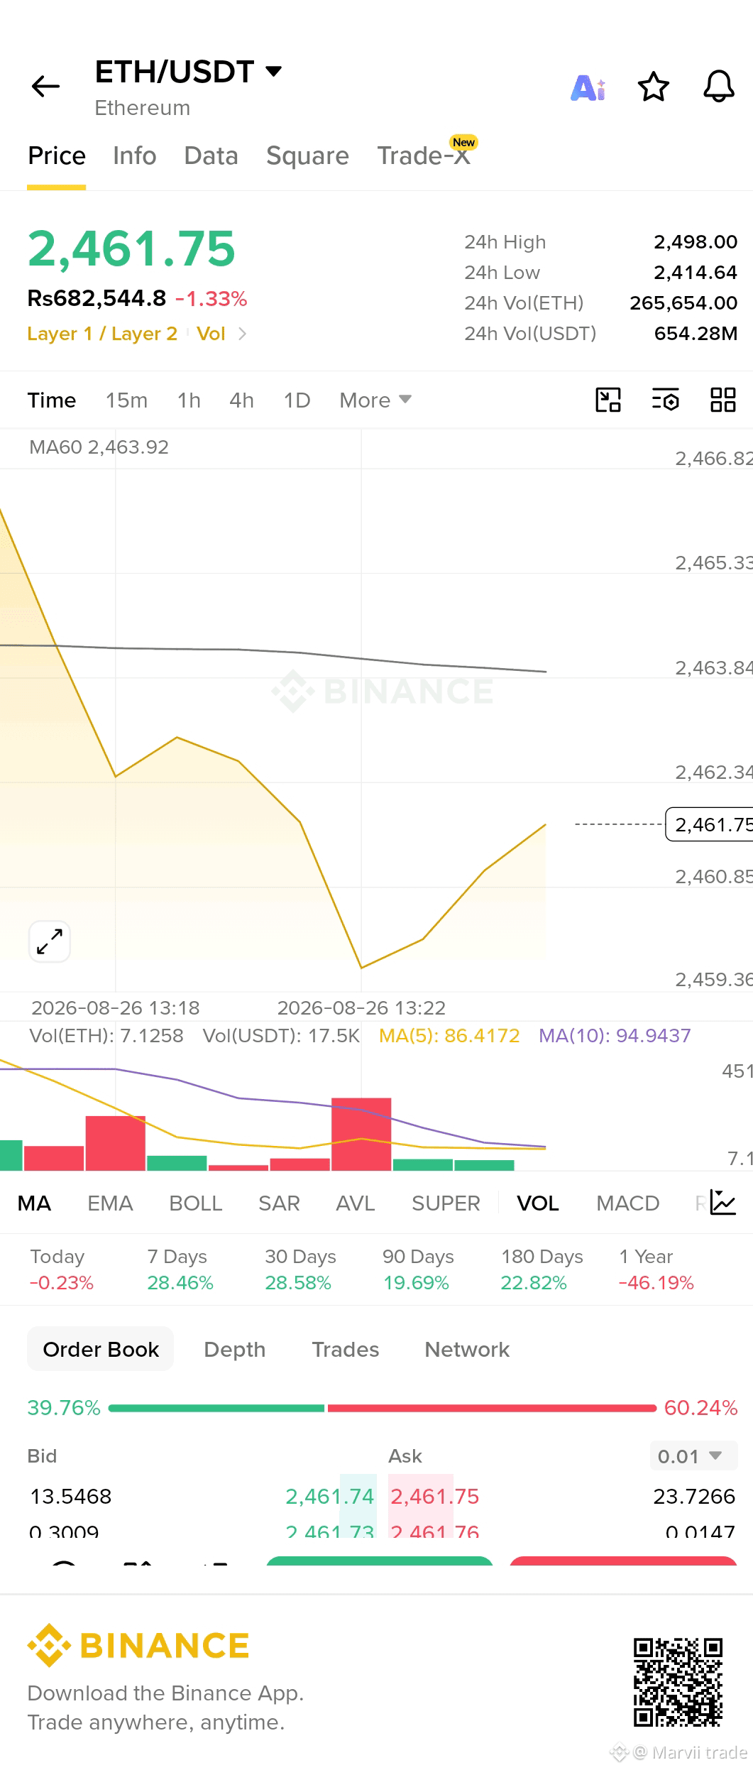Tap the MA(5): 86.4172 volume label
The image size is (753, 1770).
pyautogui.click(x=449, y=1035)
